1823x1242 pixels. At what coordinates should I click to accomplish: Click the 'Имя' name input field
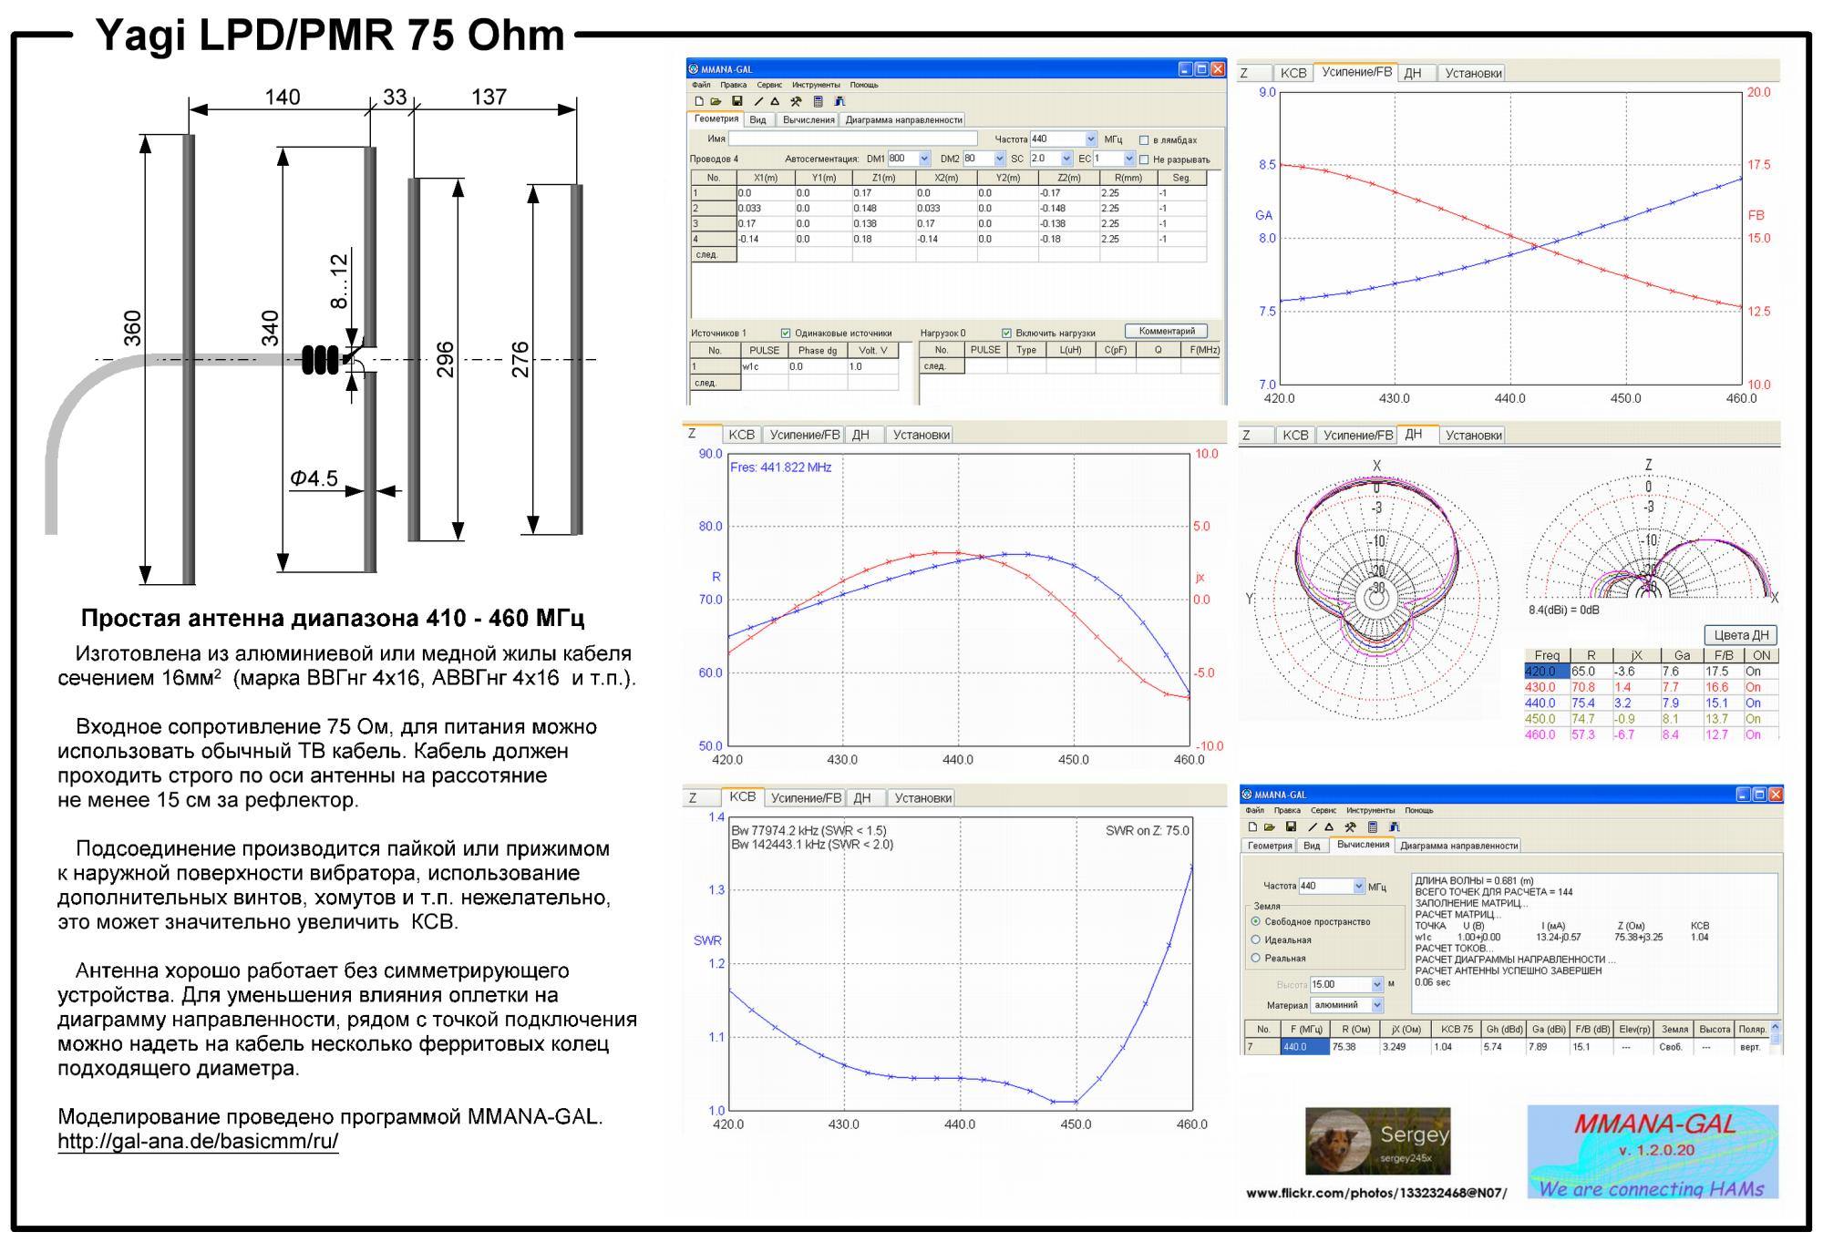pyautogui.click(x=851, y=139)
